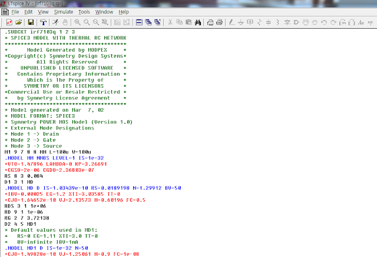Click the '+VTO=1.47896' parameter line

click(x=55, y=164)
